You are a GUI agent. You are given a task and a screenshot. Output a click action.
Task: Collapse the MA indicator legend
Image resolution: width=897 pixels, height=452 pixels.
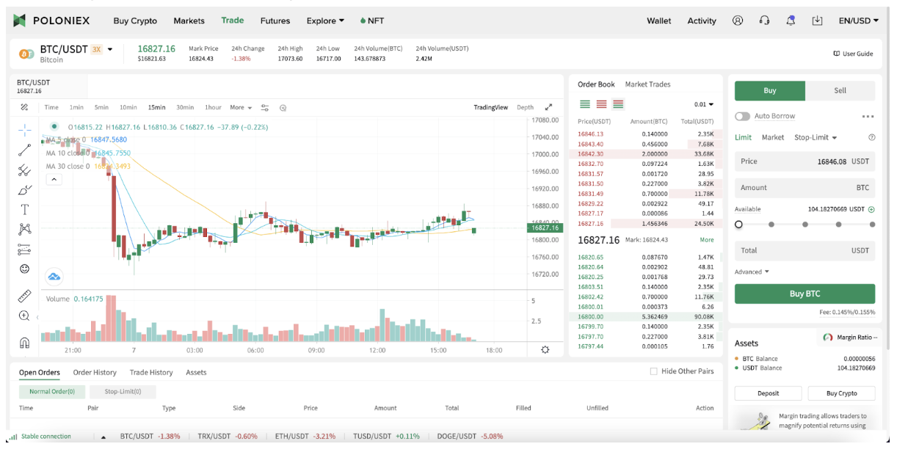pos(54,180)
